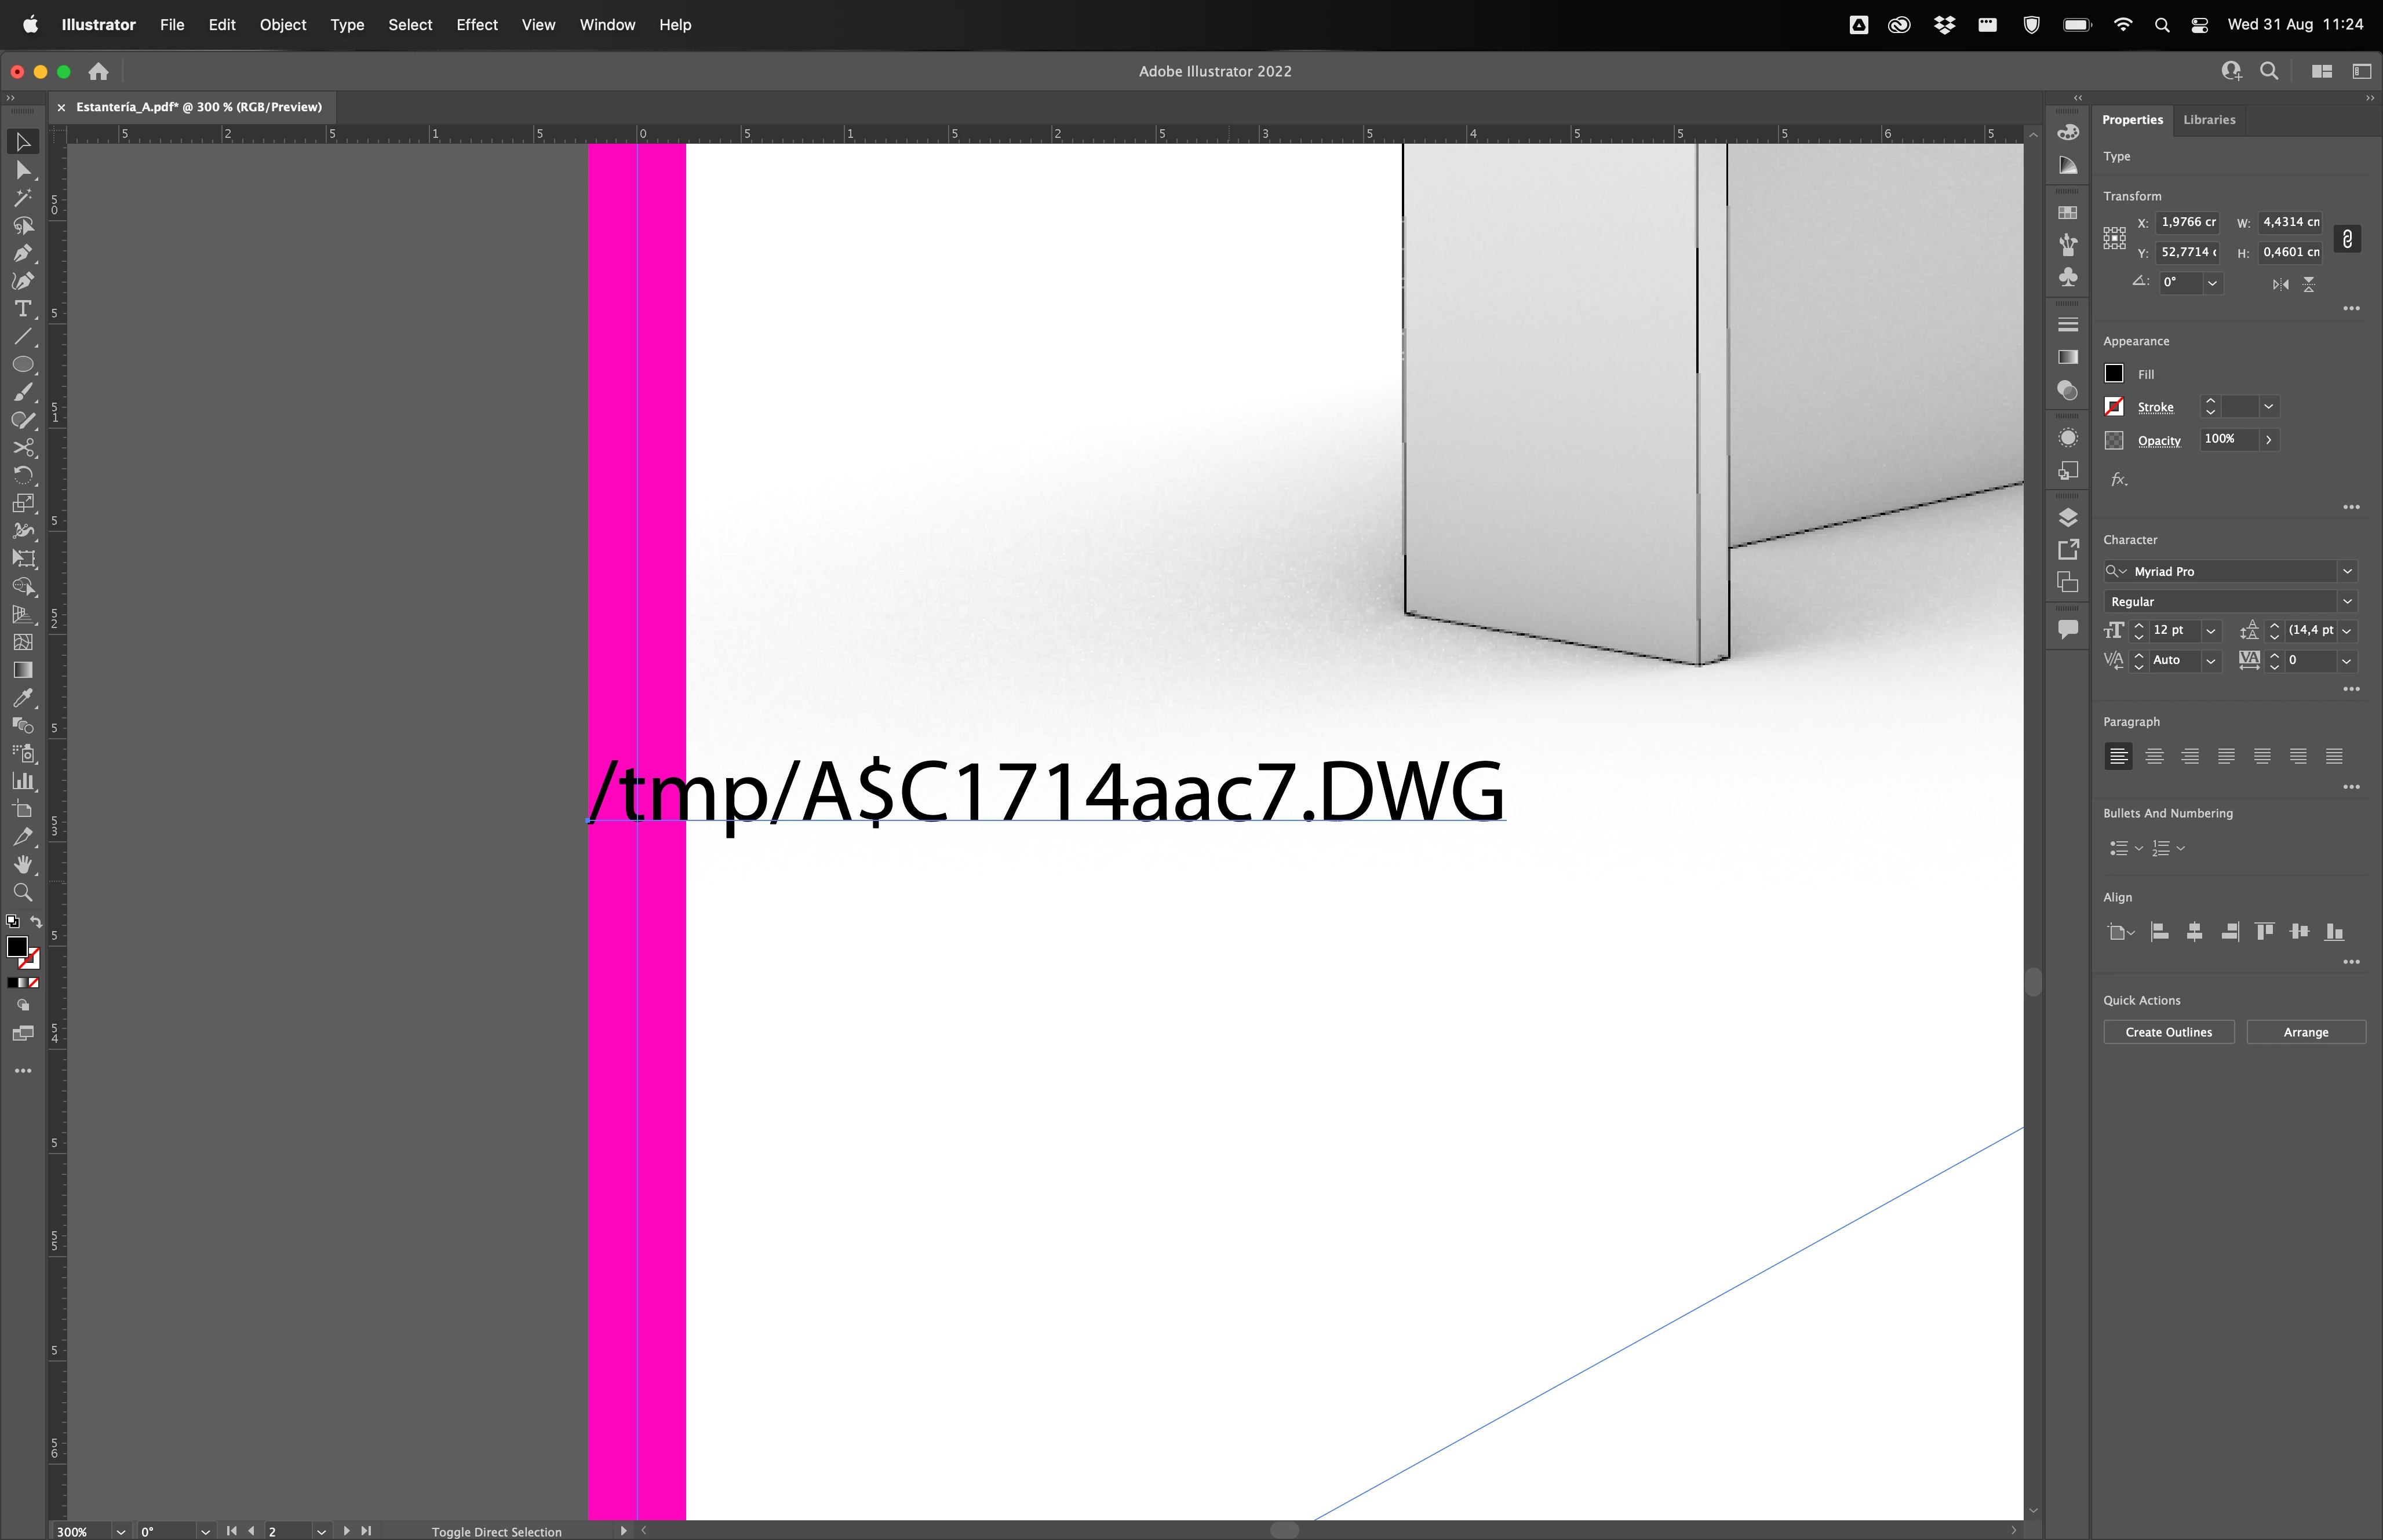Select the Direct Selection tool

click(x=23, y=171)
